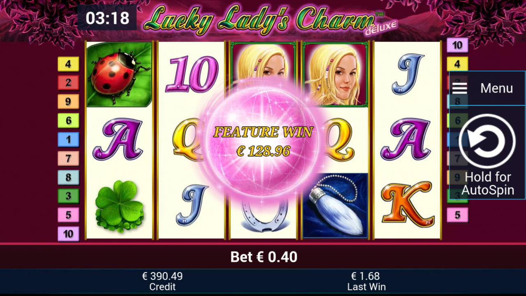
Task: Click the € 390.49 Credit display
Action: click(x=162, y=281)
